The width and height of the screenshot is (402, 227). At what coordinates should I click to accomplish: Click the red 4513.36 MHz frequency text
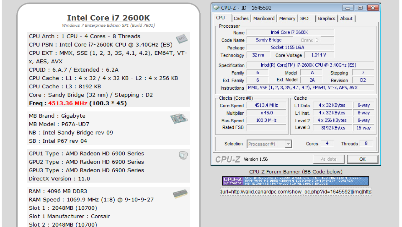tap(68, 103)
